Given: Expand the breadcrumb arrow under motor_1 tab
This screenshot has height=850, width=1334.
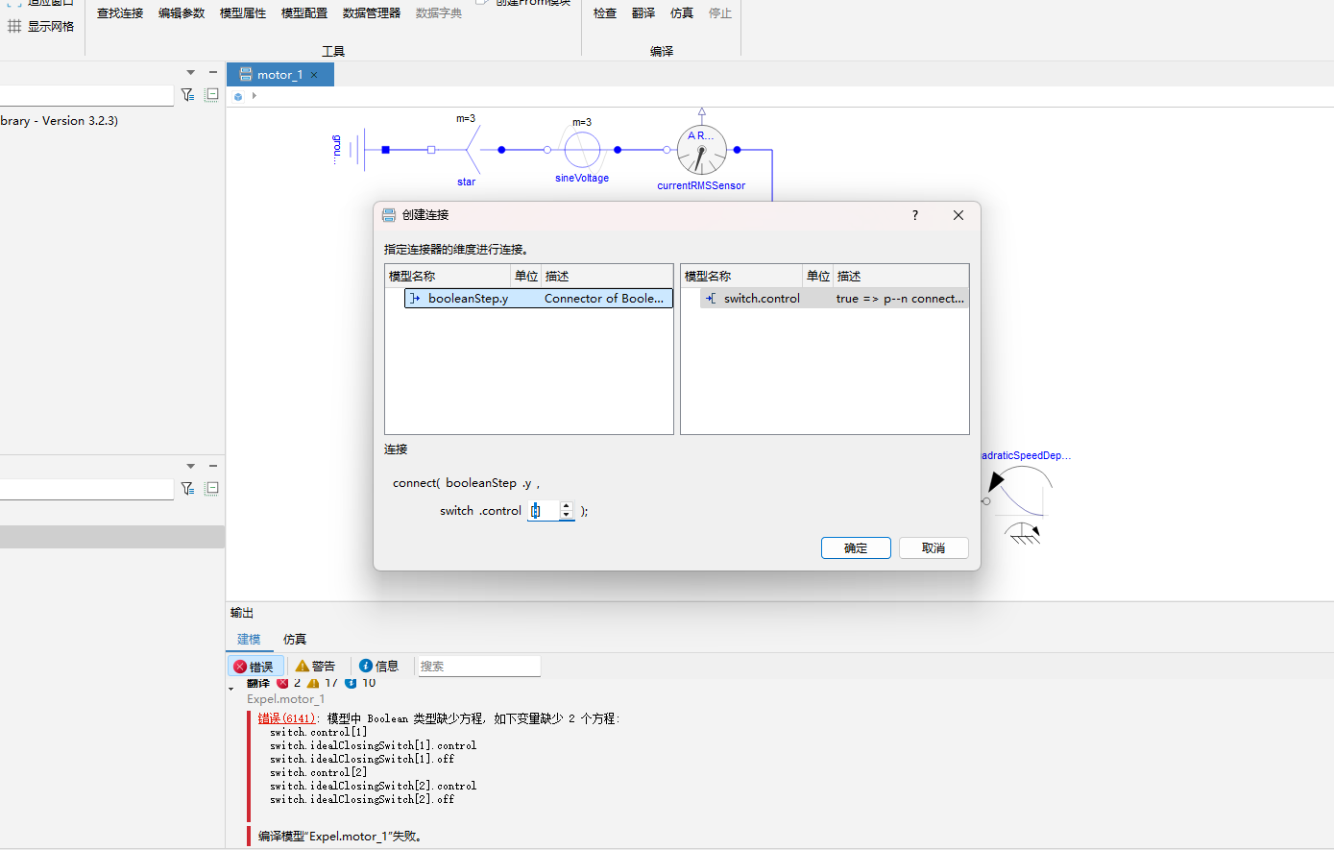Looking at the screenshot, I should point(254,96).
